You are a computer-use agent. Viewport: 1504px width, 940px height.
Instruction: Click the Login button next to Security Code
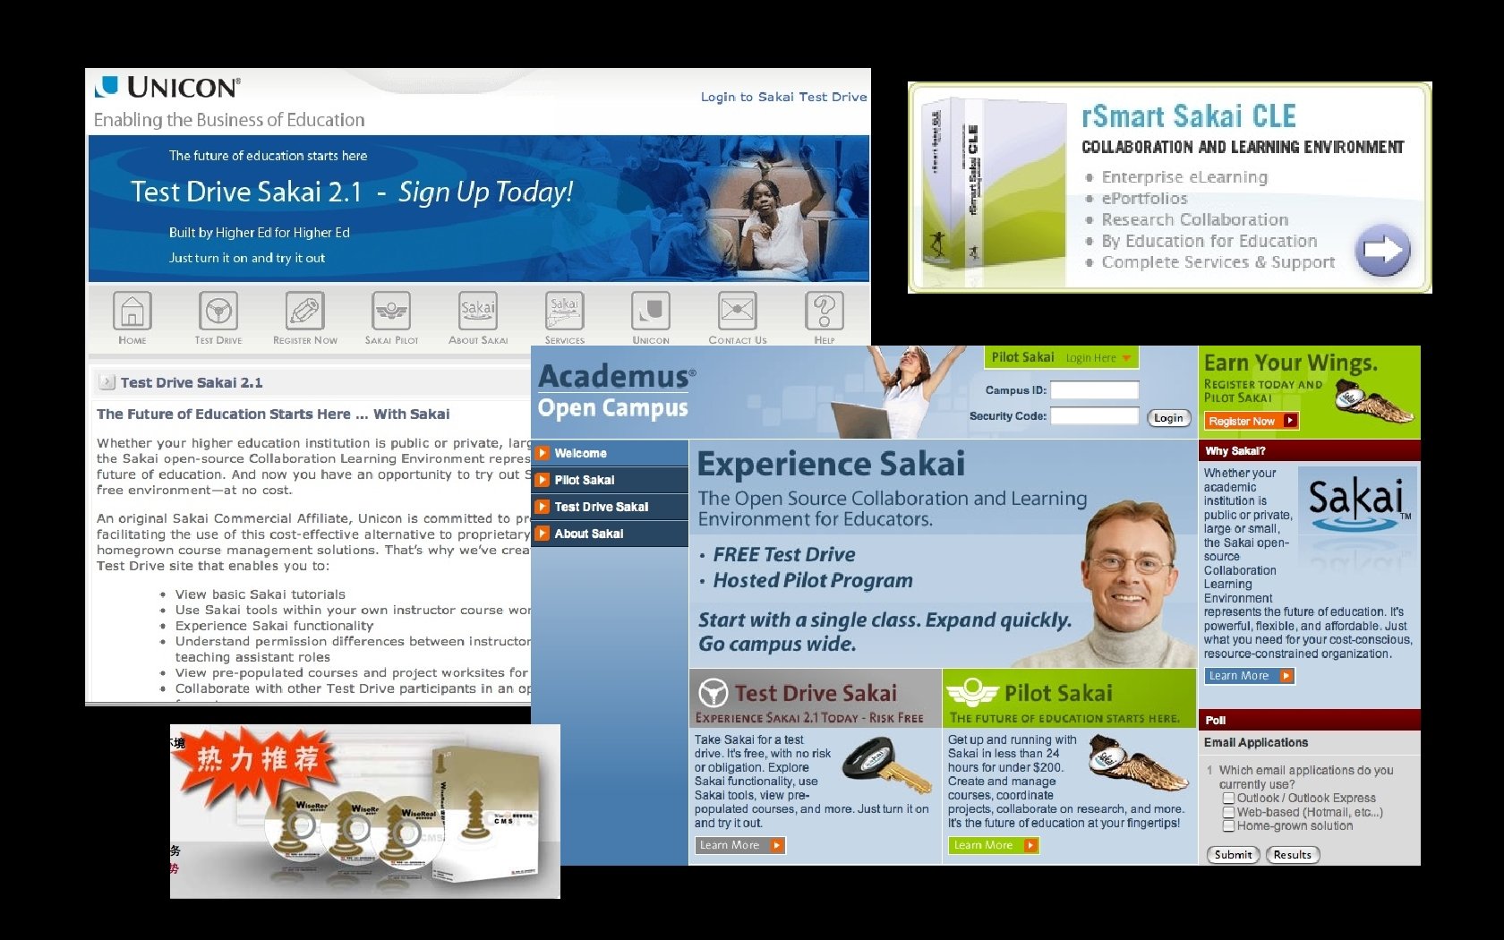(1168, 418)
